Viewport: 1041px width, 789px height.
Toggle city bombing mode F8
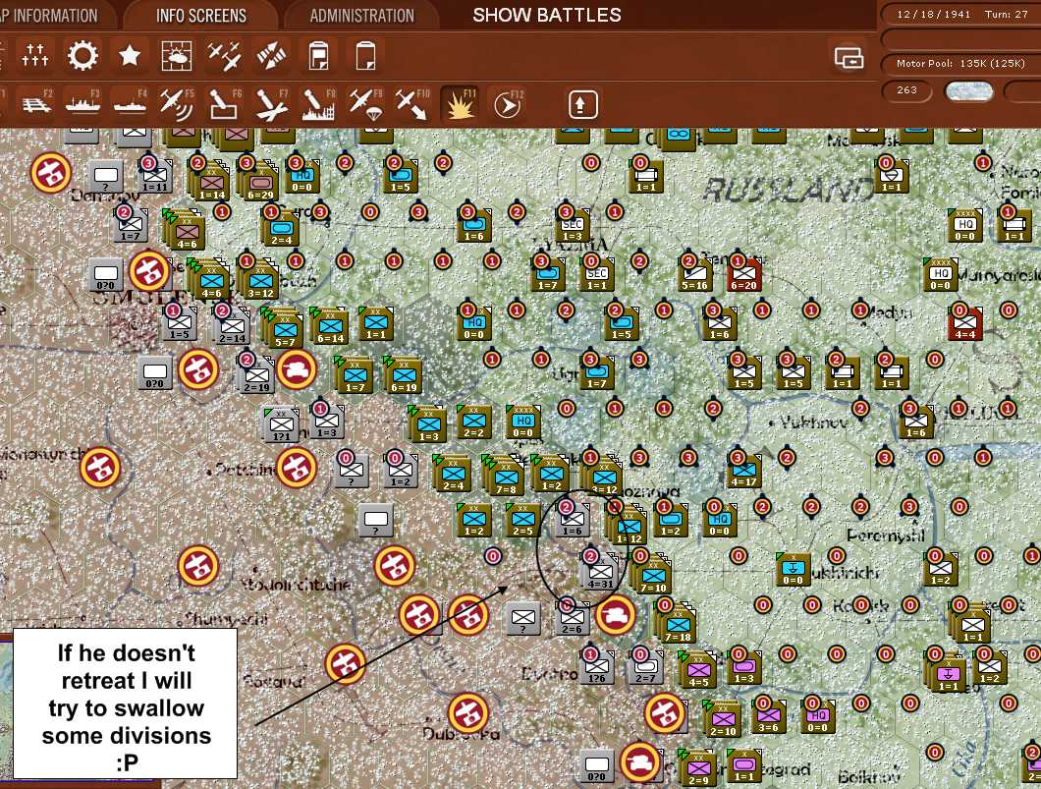coord(318,103)
